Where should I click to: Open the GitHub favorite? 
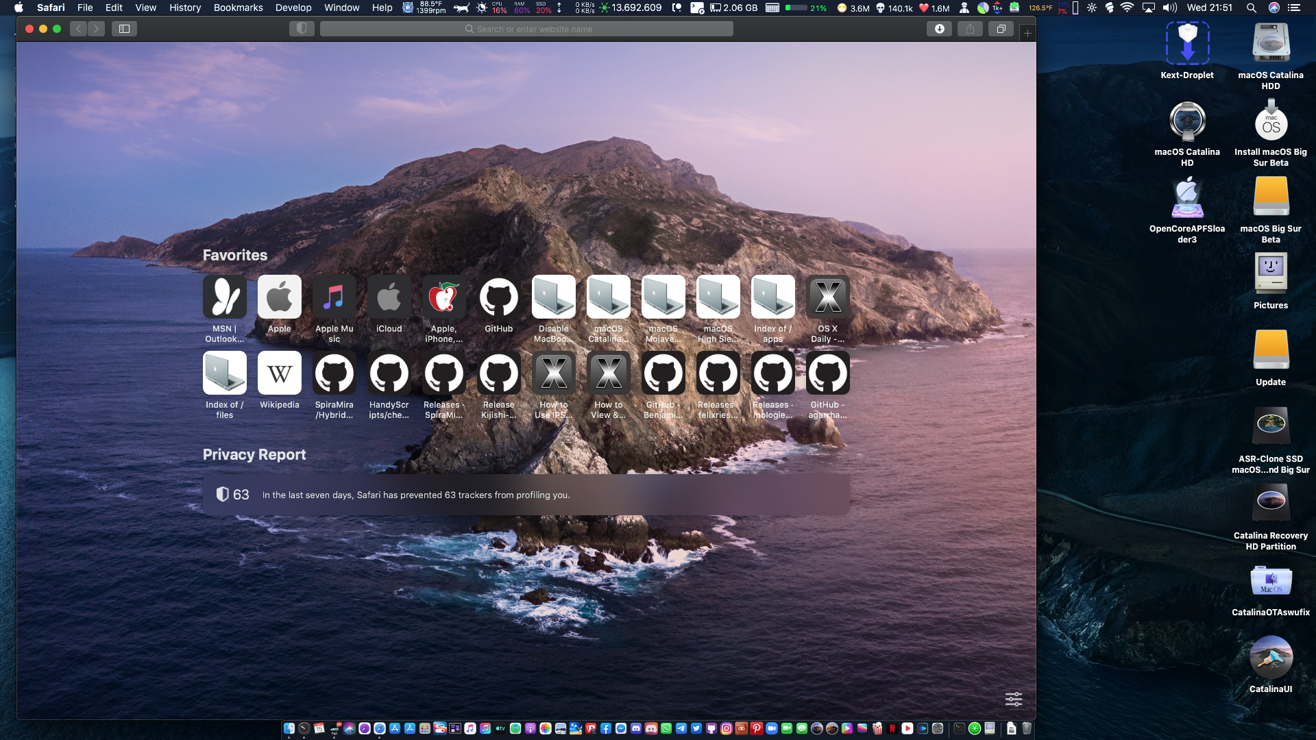coord(498,297)
